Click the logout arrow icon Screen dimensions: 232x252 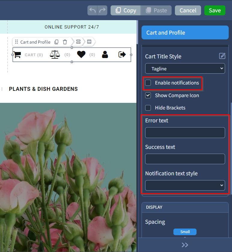(x=122, y=54)
